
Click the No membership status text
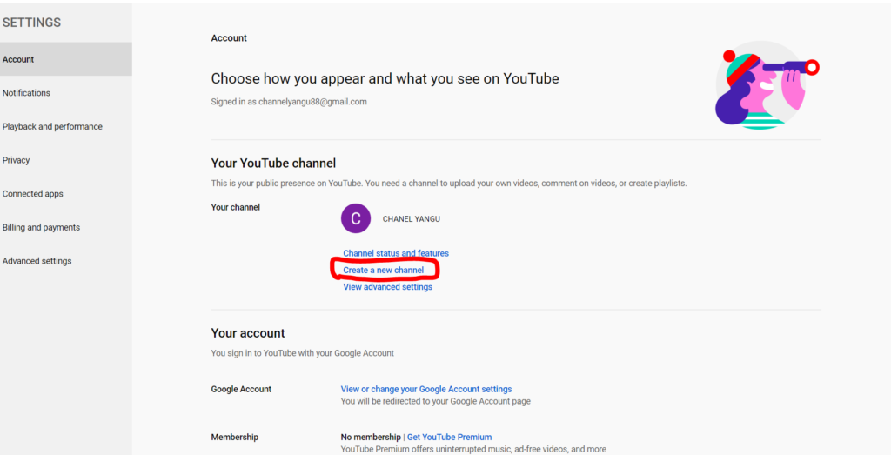coord(371,437)
